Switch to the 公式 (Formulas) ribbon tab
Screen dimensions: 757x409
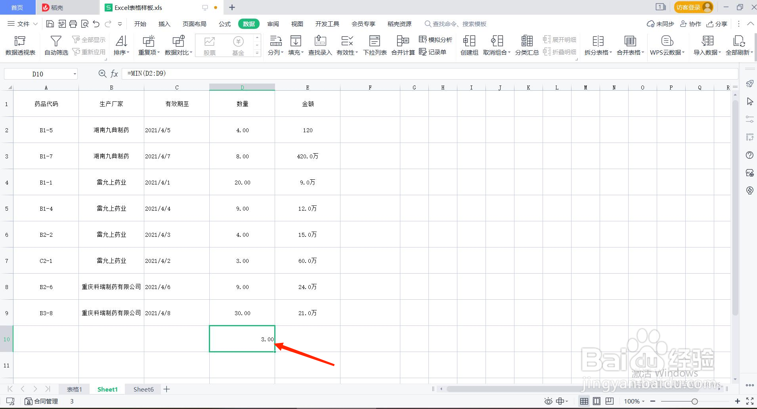(225, 24)
